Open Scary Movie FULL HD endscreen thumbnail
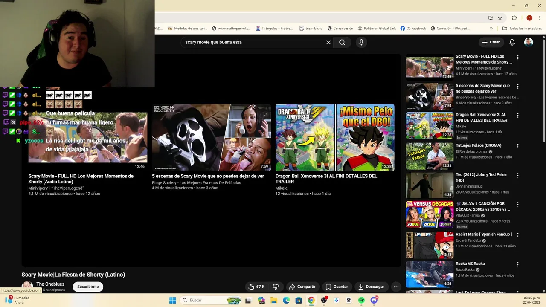Image resolution: width=546 pixels, height=307 pixels. point(88,138)
